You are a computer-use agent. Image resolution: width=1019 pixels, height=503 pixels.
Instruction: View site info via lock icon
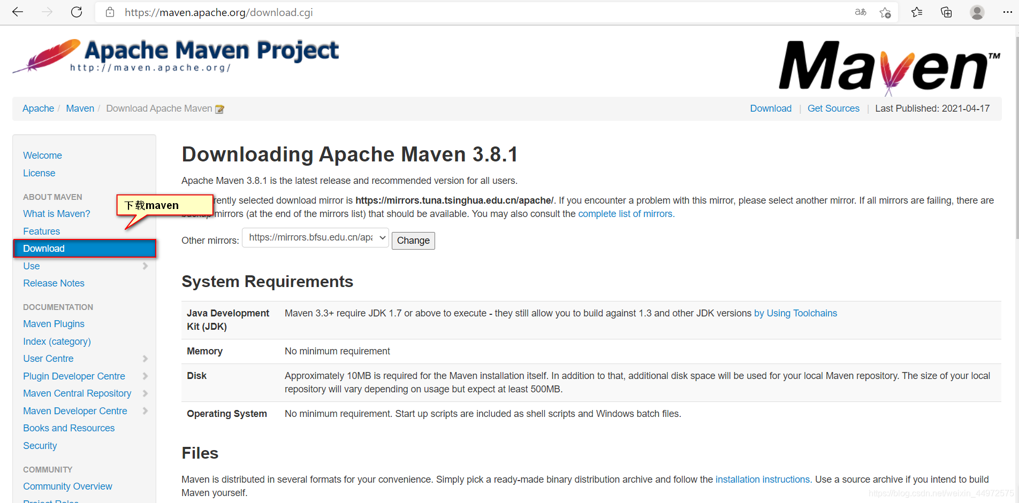(x=110, y=12)
